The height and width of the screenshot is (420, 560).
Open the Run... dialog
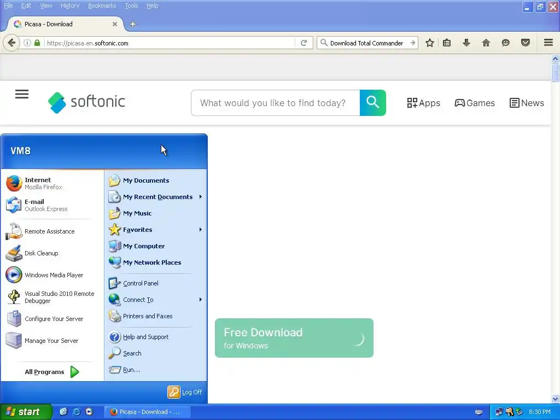(x=156, y=370)
